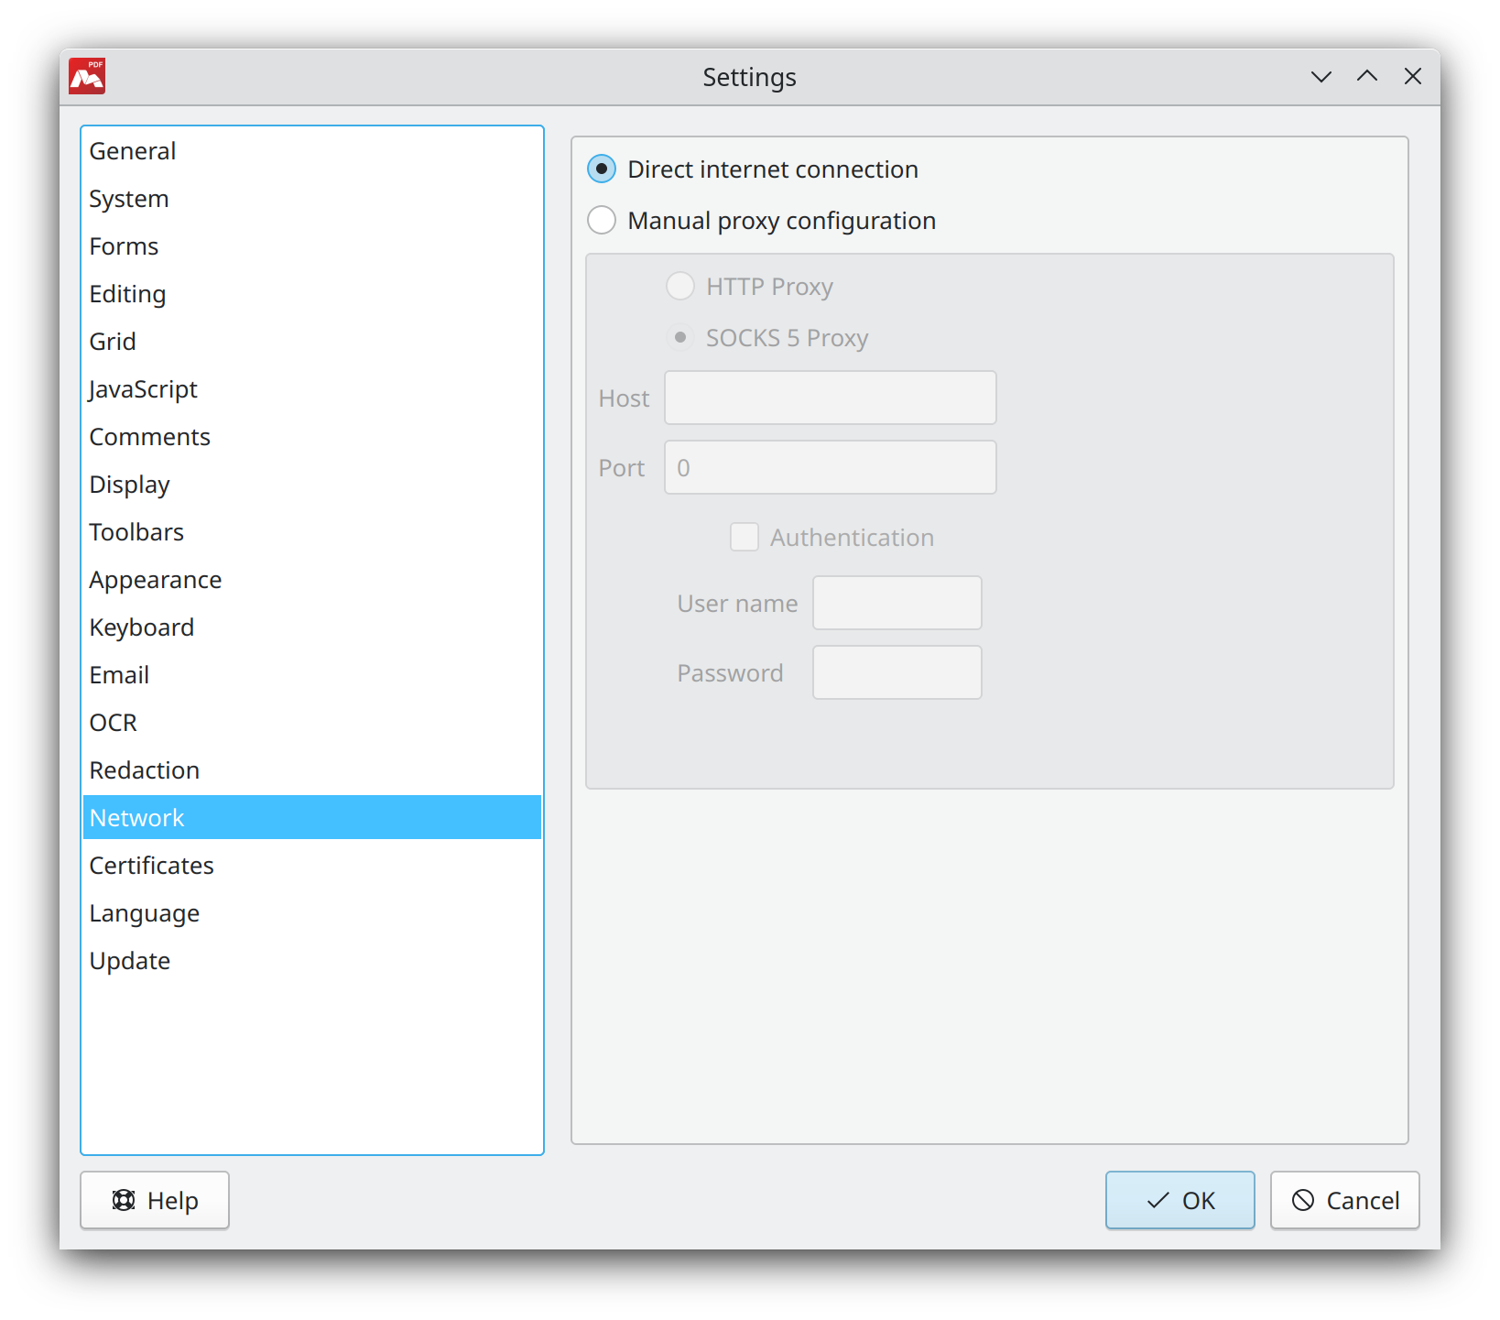Screen dimensions: 1500x1320
Task: Switch to the Toolbars settings page
Action: point(312,531)
